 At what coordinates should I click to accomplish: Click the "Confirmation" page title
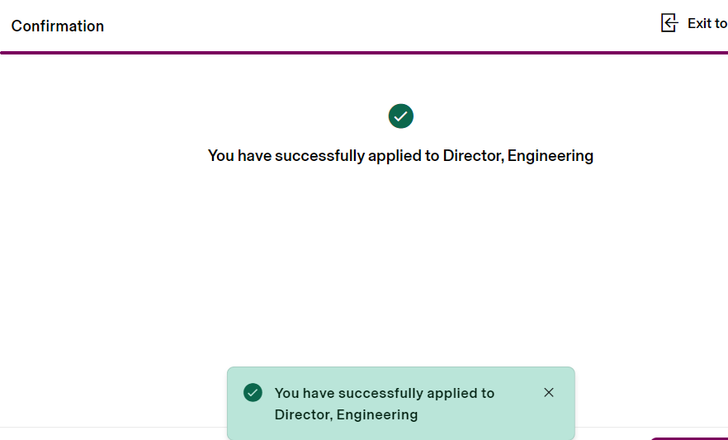tap(58, 26)
